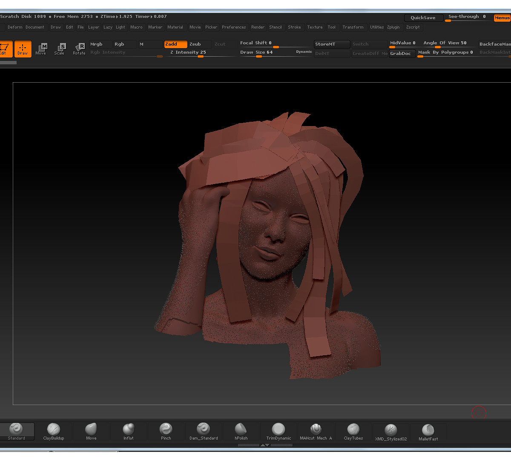Click the GrabDoc button
Image resolution: width=511 pixels, height=460 pixels.
tap(402, 54)
